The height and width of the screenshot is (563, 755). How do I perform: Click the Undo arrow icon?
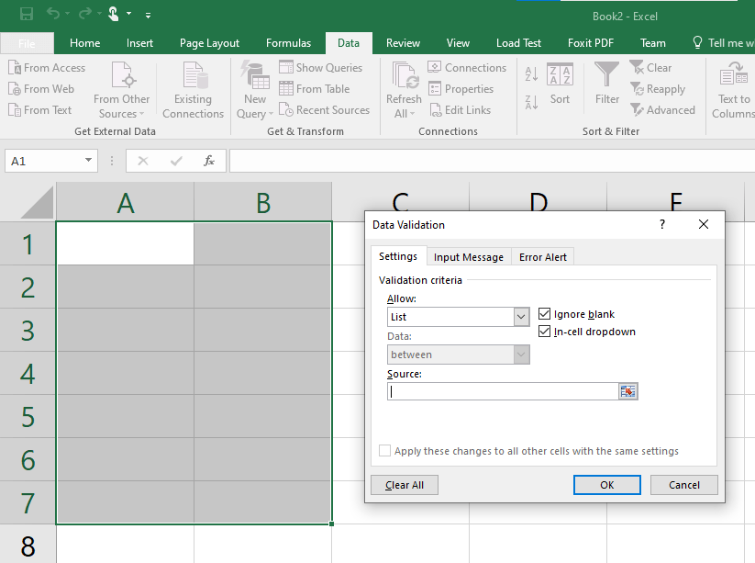[x=53, y=14]
